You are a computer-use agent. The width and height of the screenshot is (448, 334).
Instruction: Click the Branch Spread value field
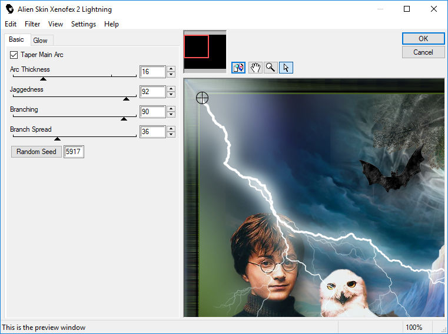click(x=153, y=132)
